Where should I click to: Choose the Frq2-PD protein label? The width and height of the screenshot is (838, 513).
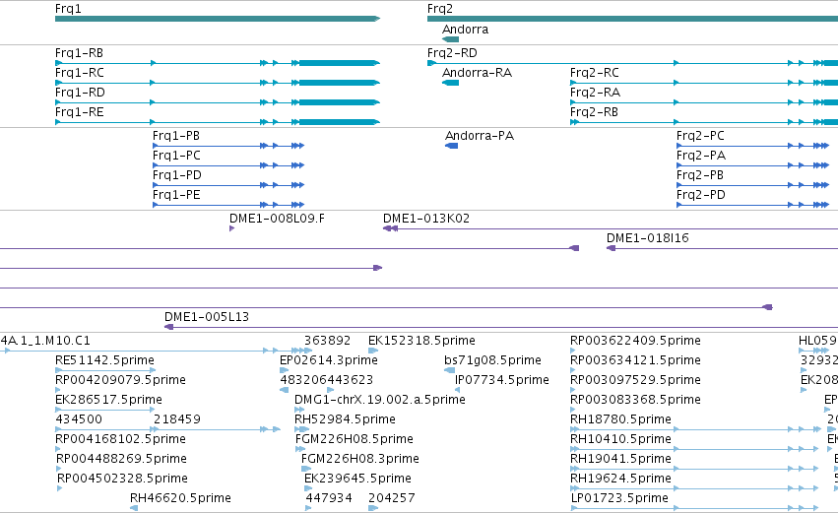(701, 195)
